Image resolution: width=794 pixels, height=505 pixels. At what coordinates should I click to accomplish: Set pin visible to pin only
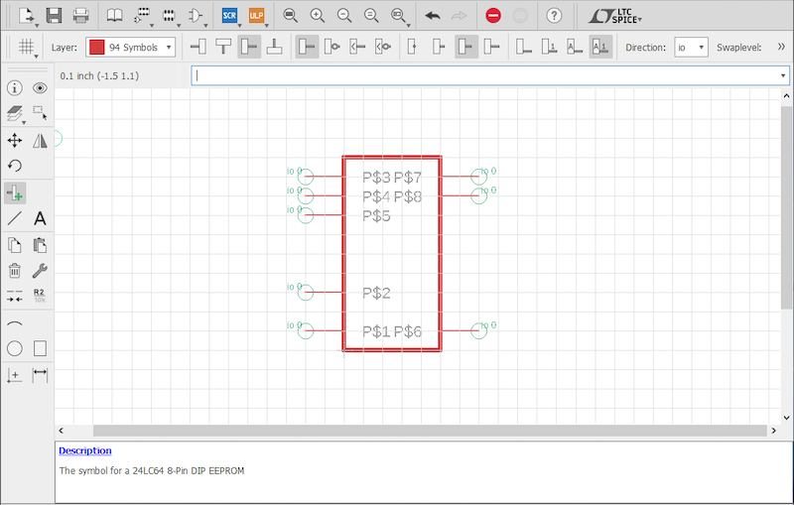click(x=575, y=47)
